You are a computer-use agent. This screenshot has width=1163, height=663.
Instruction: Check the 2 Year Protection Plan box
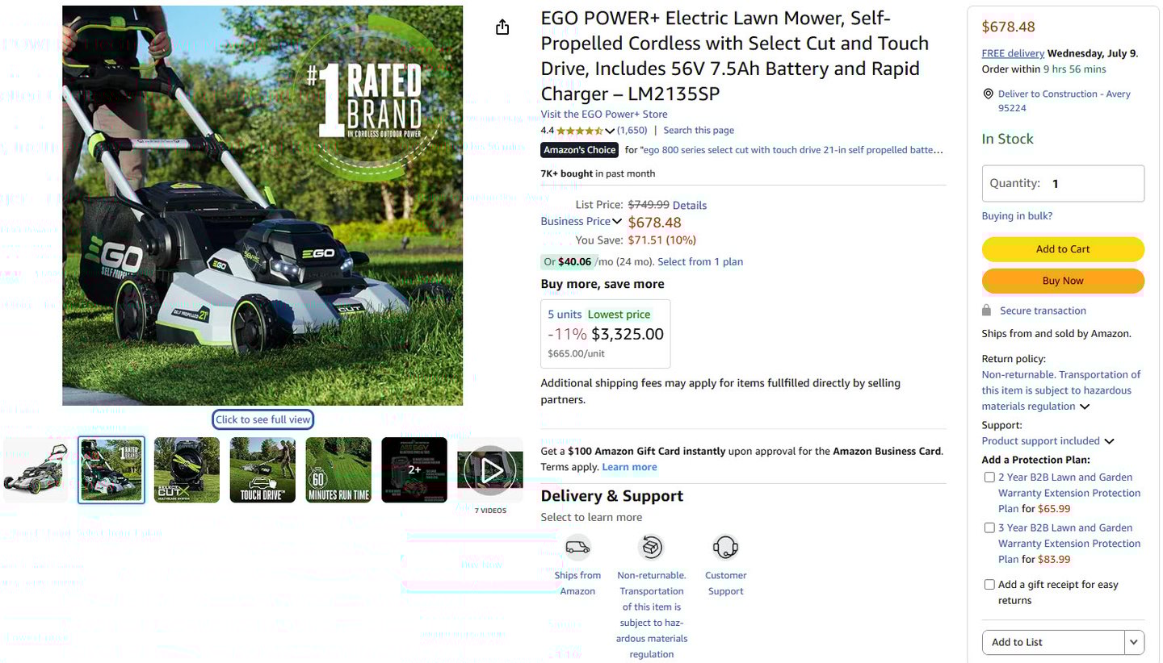[x=989, y=477]
